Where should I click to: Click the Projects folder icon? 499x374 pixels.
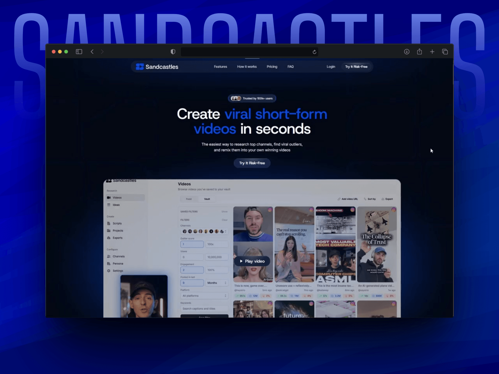point(109,231)
